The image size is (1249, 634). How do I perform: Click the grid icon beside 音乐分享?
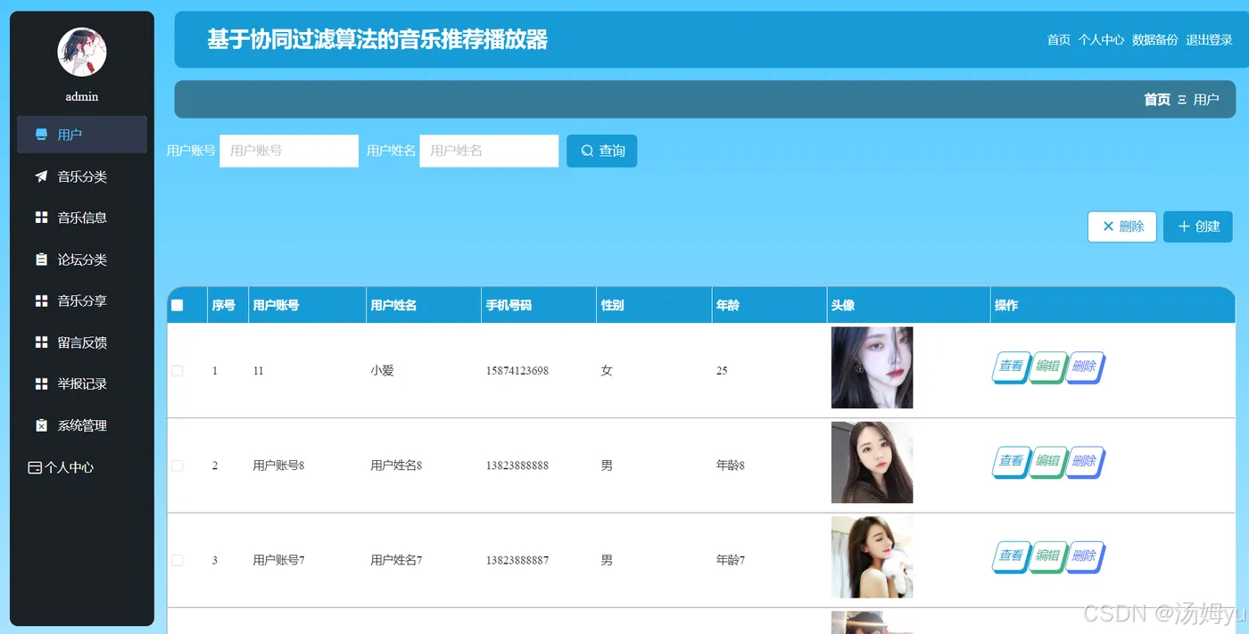pos(41,301)
